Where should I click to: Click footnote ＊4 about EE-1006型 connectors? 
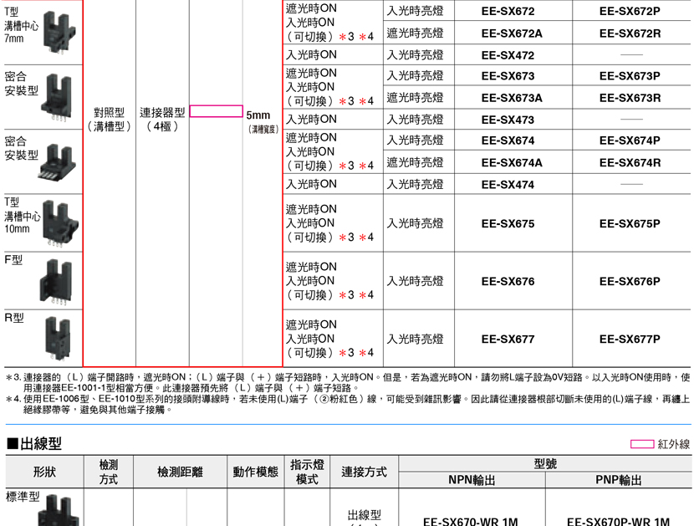tap(348, 404)
